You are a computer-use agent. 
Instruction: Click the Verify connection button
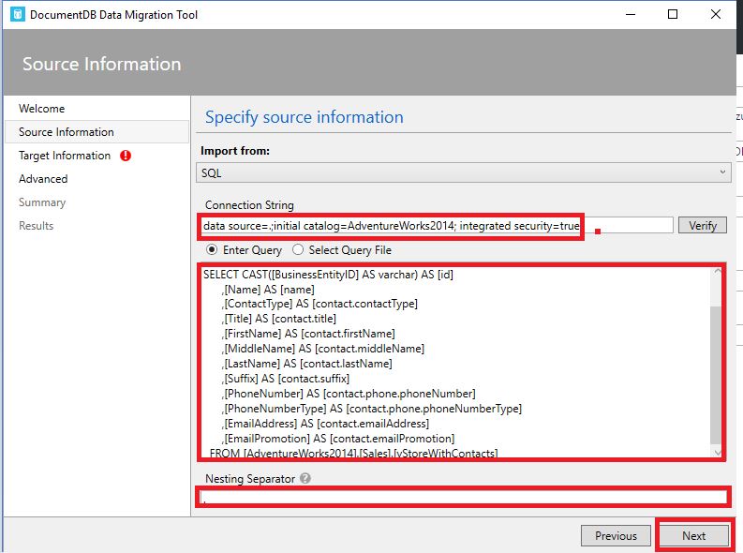703,226
